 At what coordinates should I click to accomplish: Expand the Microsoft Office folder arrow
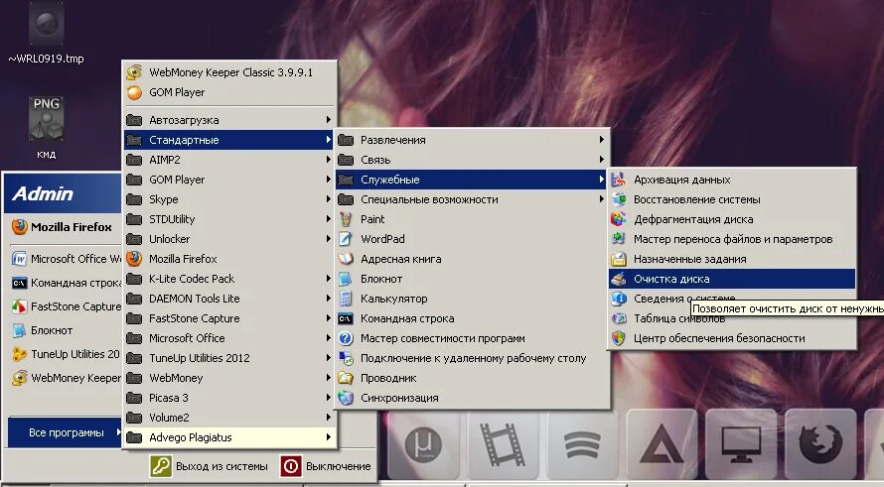point(328,338)
